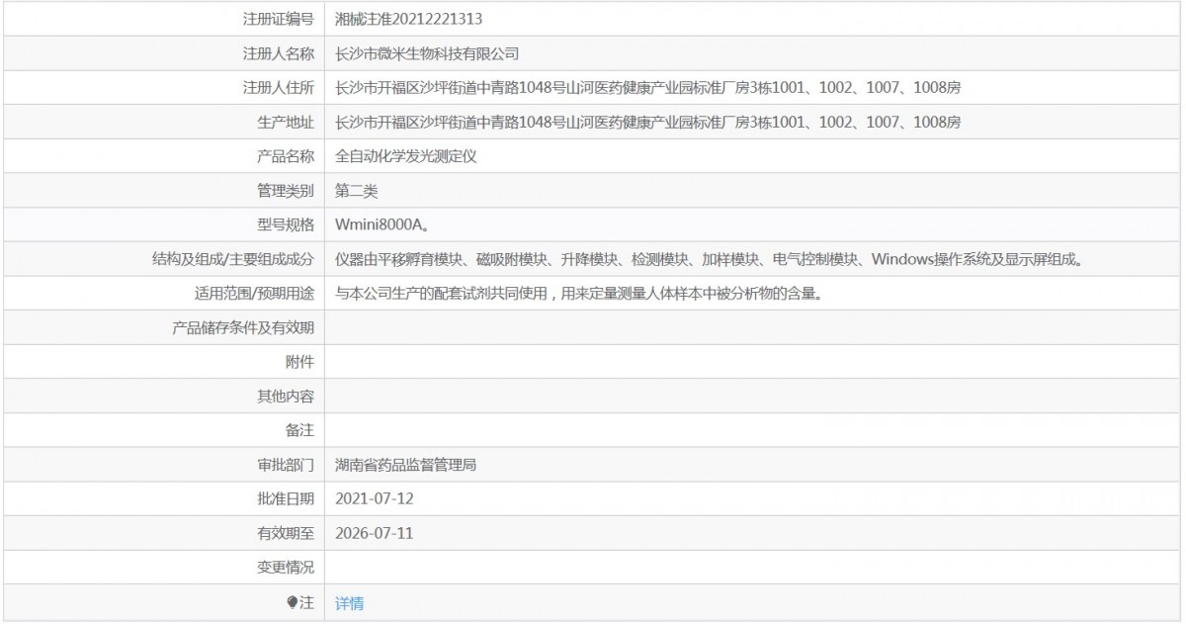
Task: Click structure description starting 仪器由平移孵育模块
Action: pyautogui.click(x=709, y=259)
